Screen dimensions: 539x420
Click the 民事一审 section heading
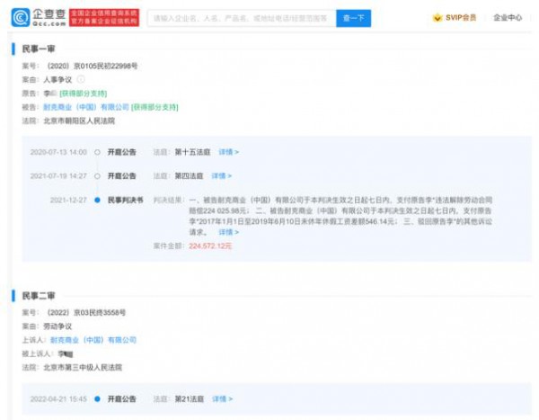point(39,49)
